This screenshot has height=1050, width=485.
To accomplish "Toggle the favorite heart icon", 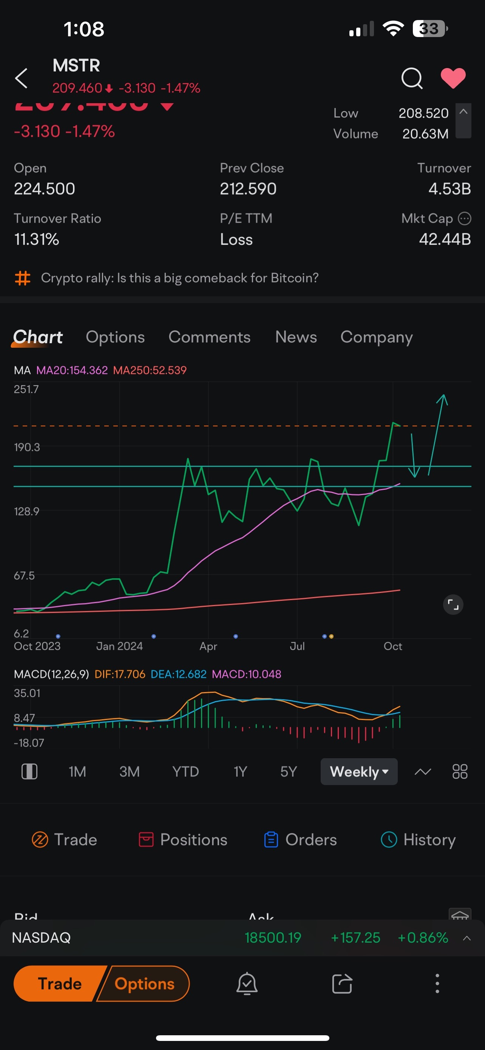I will tap(453, 78).
